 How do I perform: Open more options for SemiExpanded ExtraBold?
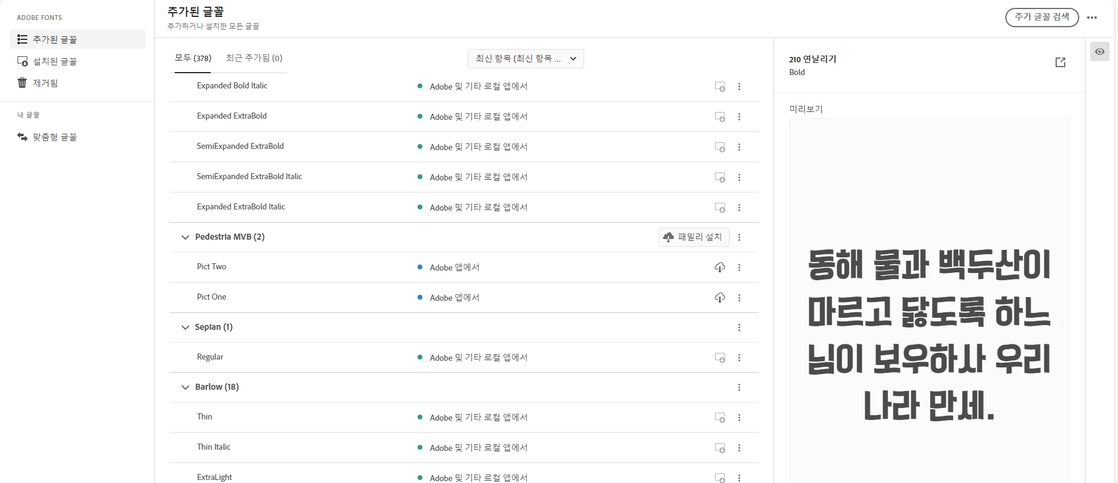739,147
